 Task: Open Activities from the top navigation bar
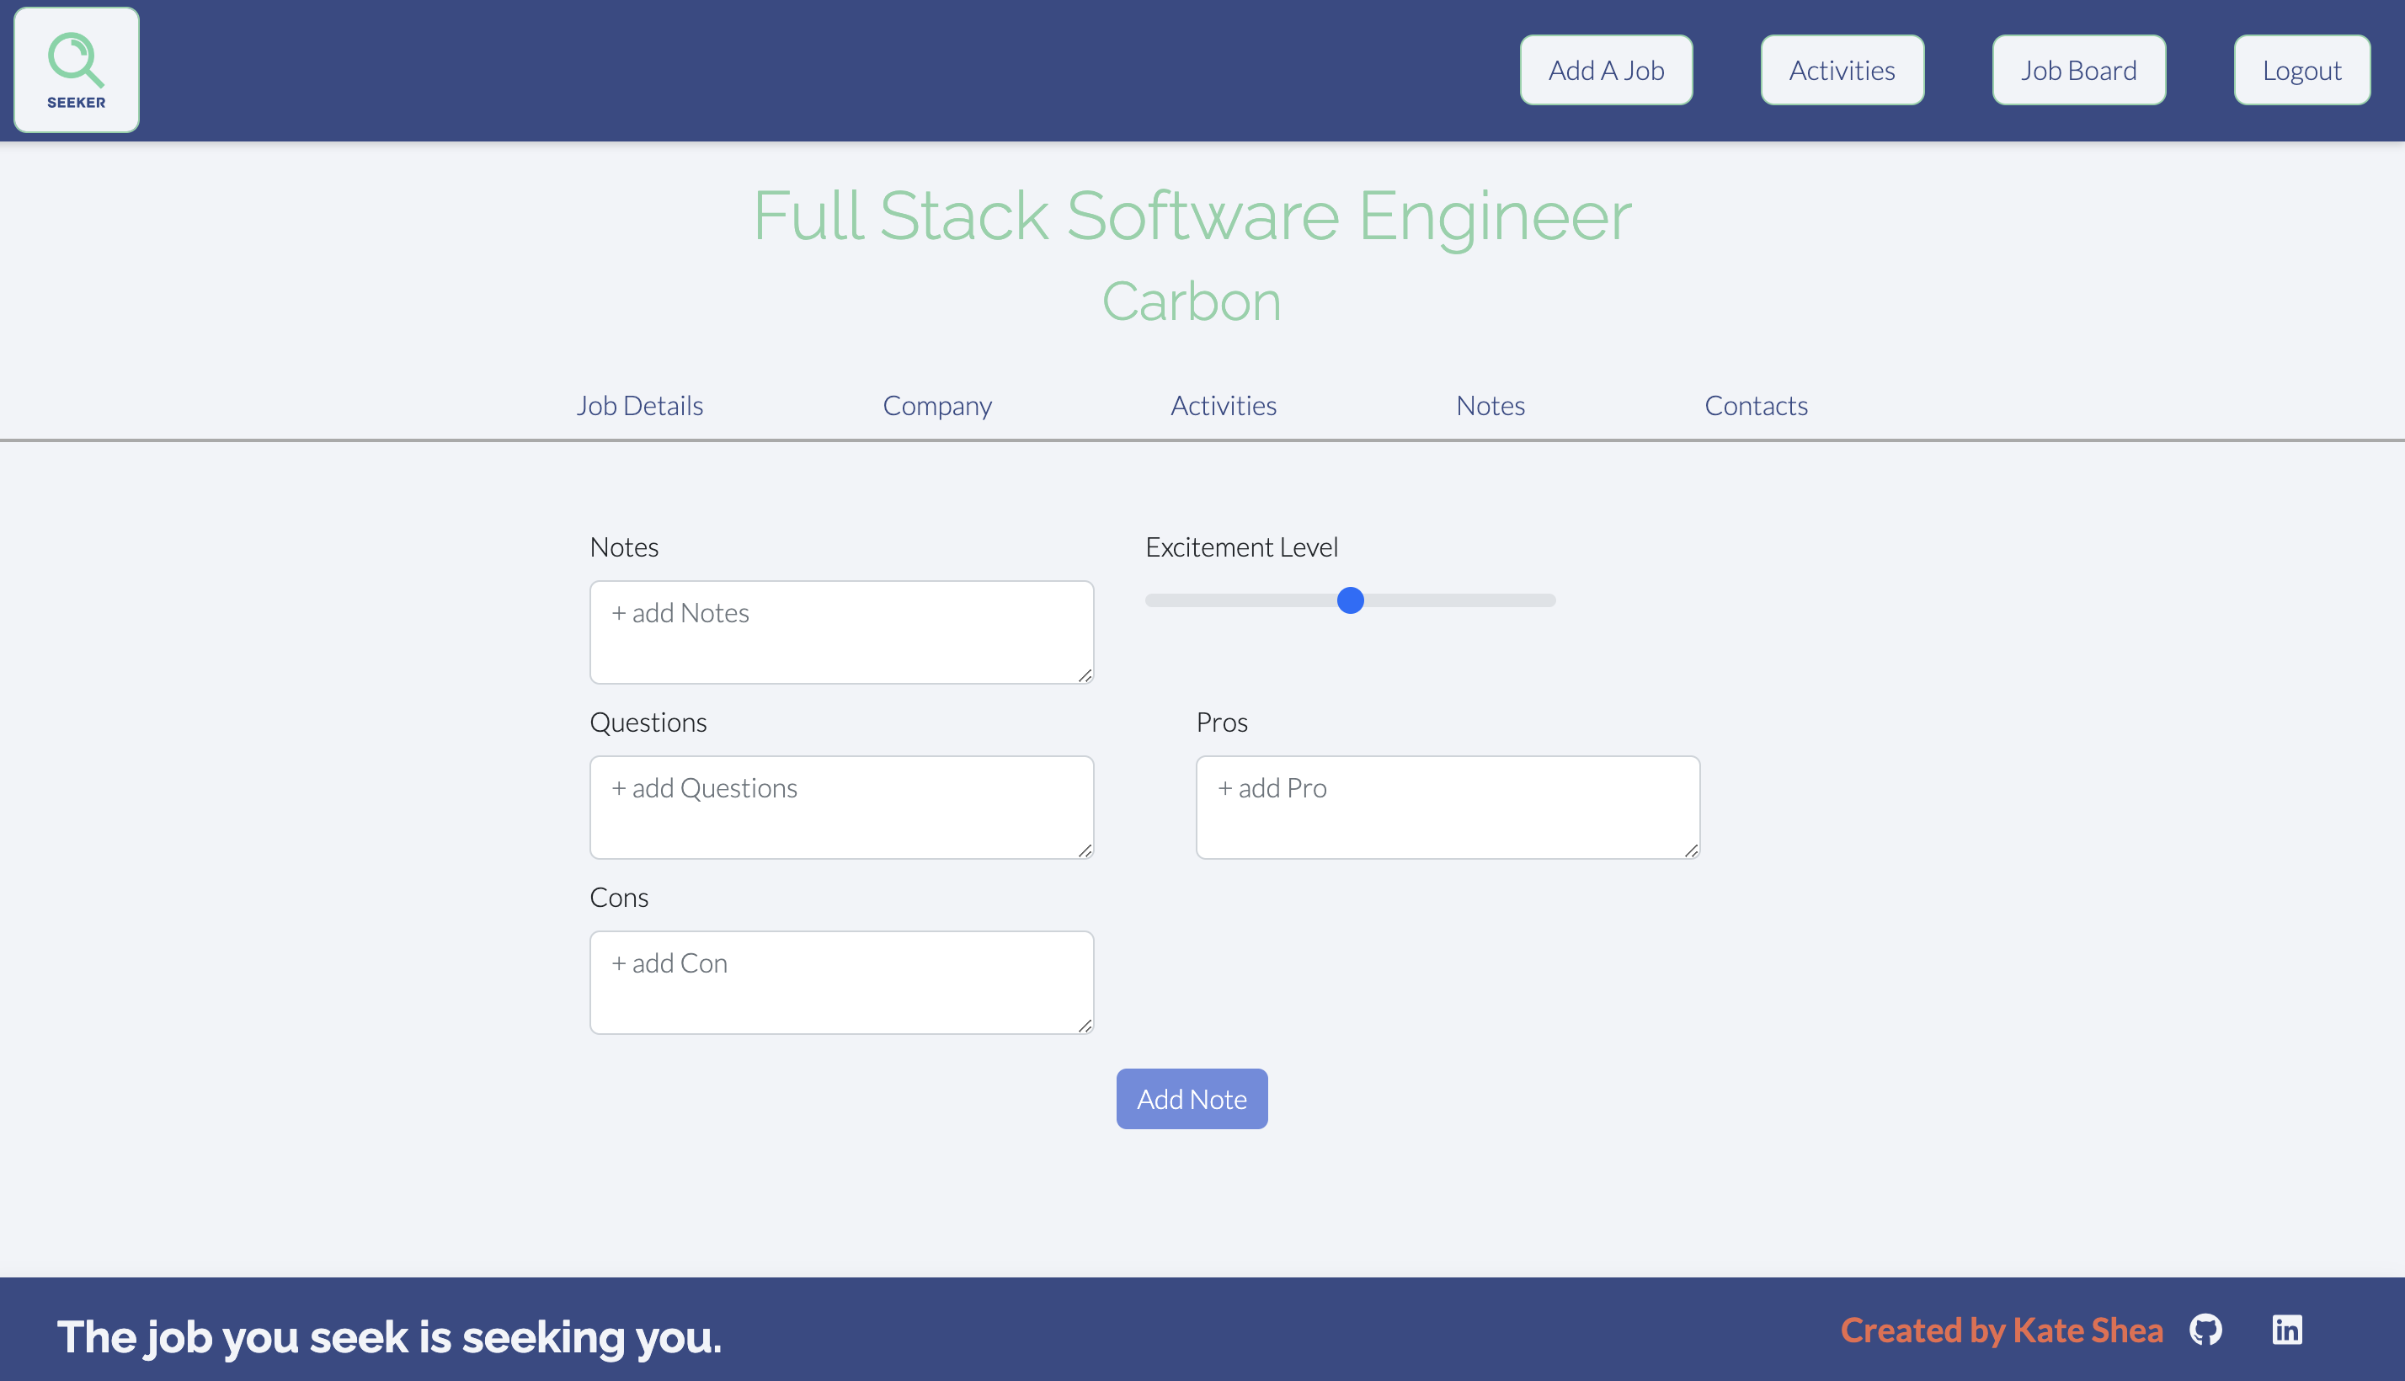tap(1842, 70)
